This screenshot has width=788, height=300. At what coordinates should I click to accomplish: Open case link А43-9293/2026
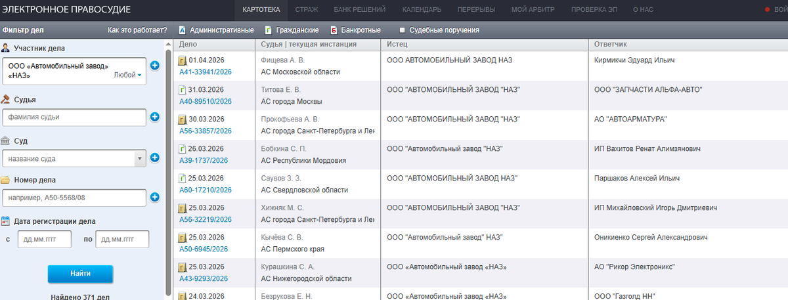click(x=204, y=279)
